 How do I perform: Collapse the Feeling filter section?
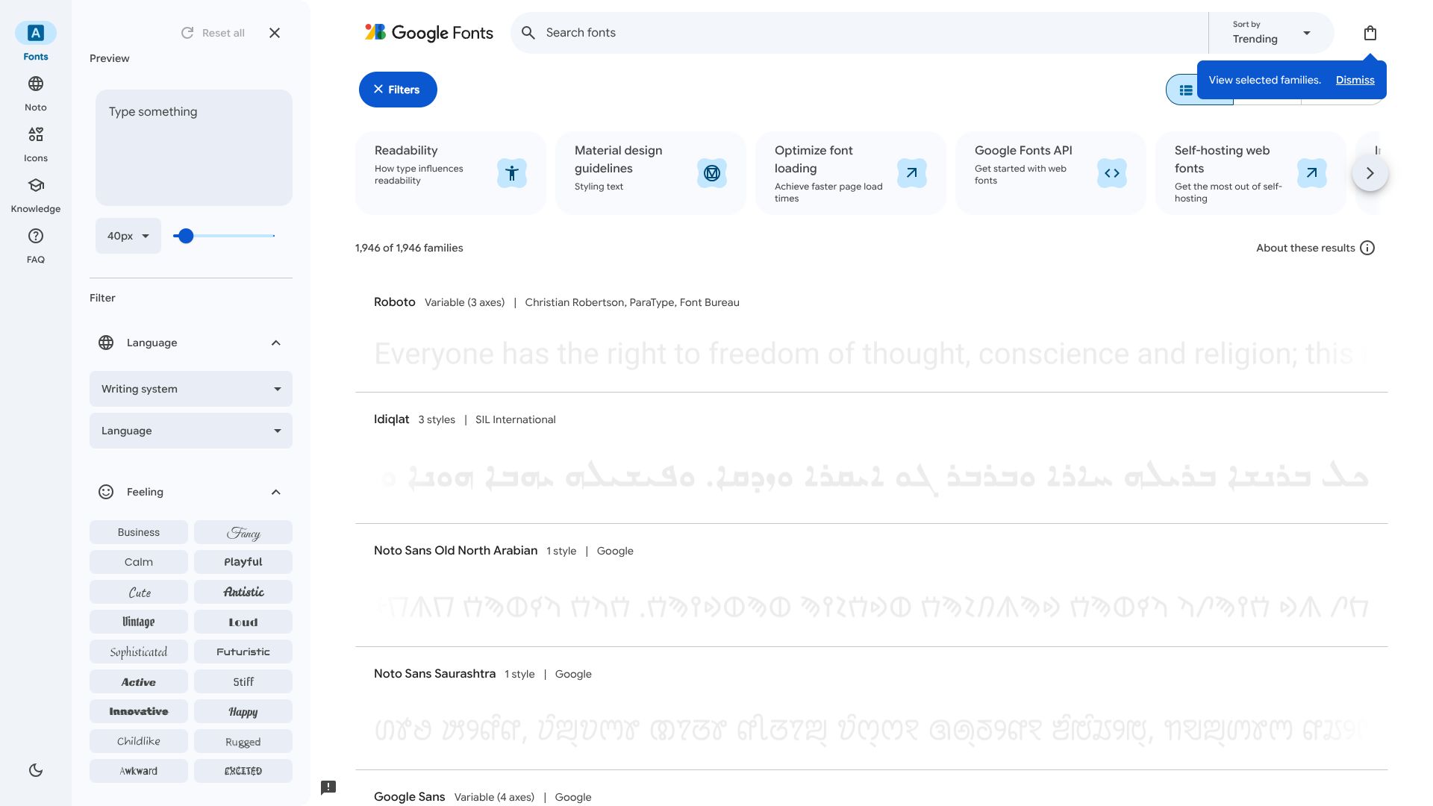tap(276, 492)
